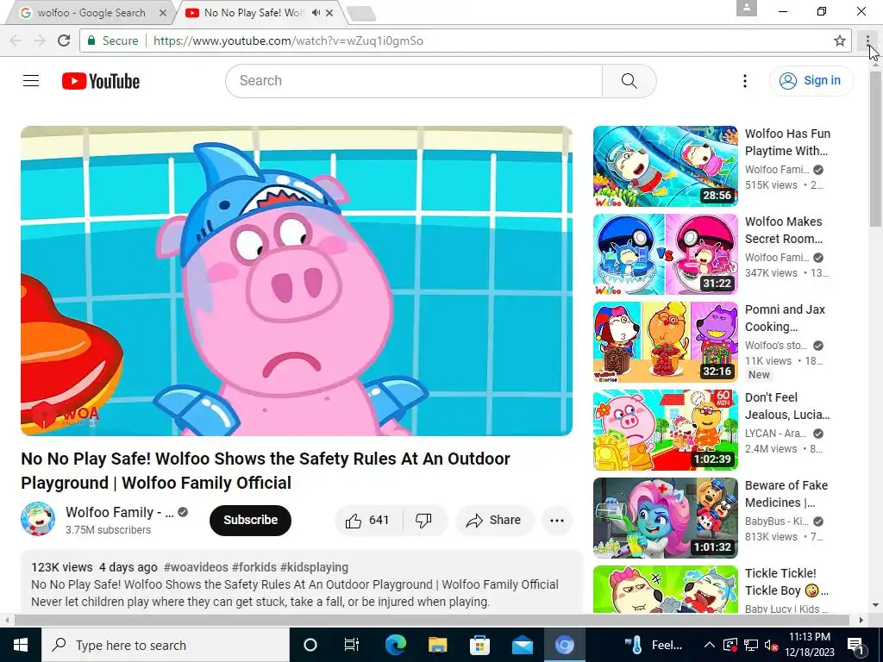This screenshot has height=662, width=883.
Task: Show hidden system tray icons
Action: (710, 645)
